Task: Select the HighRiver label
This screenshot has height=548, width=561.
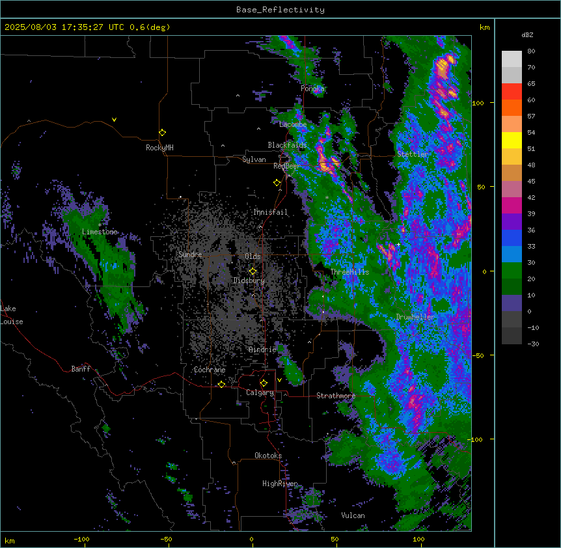Action: point(280,484)
